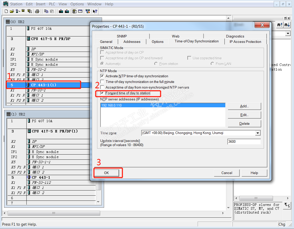Click catalog horizontal scrollbar right arrow
The image size is (294, 229).
click(288, 198)
